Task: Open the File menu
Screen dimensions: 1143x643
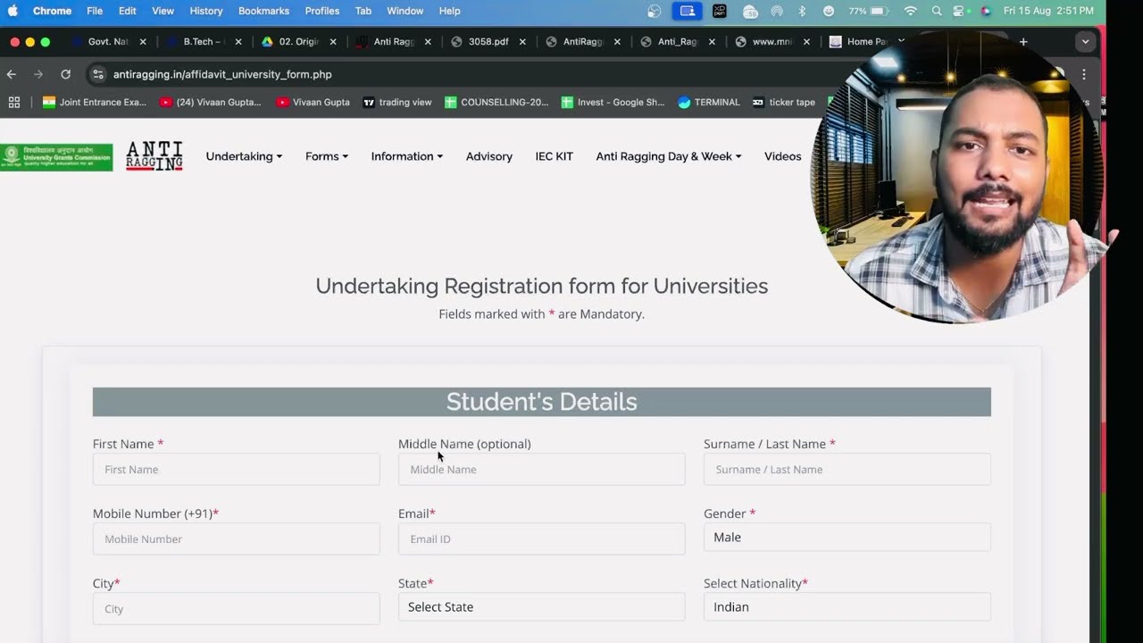Action: coord(95,11)
